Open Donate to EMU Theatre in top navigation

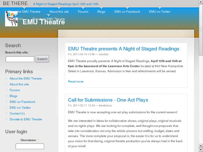(49, 19)
